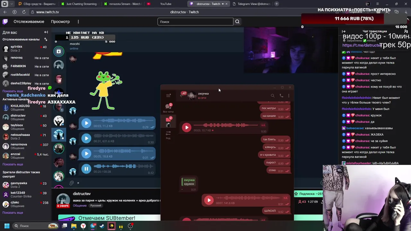Open OBS Studio from taskbar
The width and height of the screenshot is (411, 231).
pyautogui.click(x=130, y=226)
